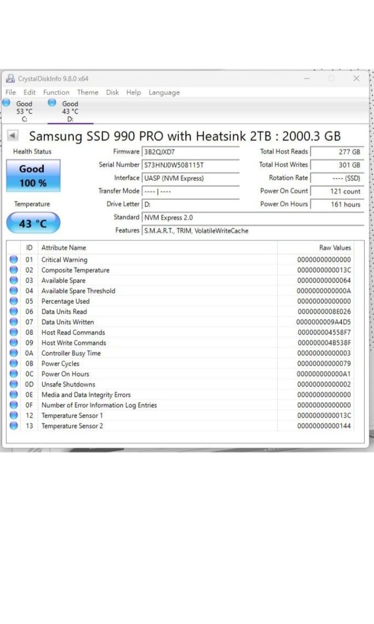The width and height of the screenshot is (374, 624).
Task: Click the ID column header
Action: 29,247
